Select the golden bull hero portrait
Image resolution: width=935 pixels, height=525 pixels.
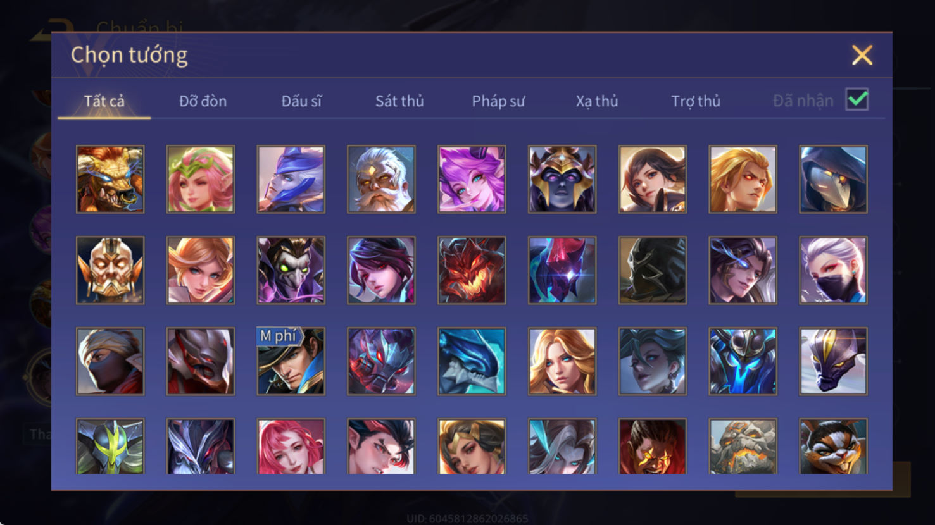pyautogui.click(x=110, y=179)
